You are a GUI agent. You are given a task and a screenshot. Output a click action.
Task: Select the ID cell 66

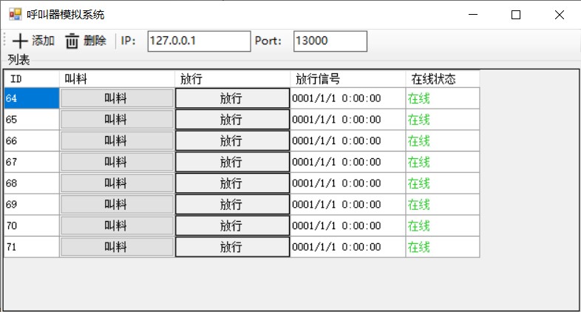tap(32, 140)
